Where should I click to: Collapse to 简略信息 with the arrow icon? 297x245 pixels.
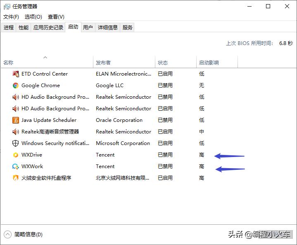pos(7,235)
